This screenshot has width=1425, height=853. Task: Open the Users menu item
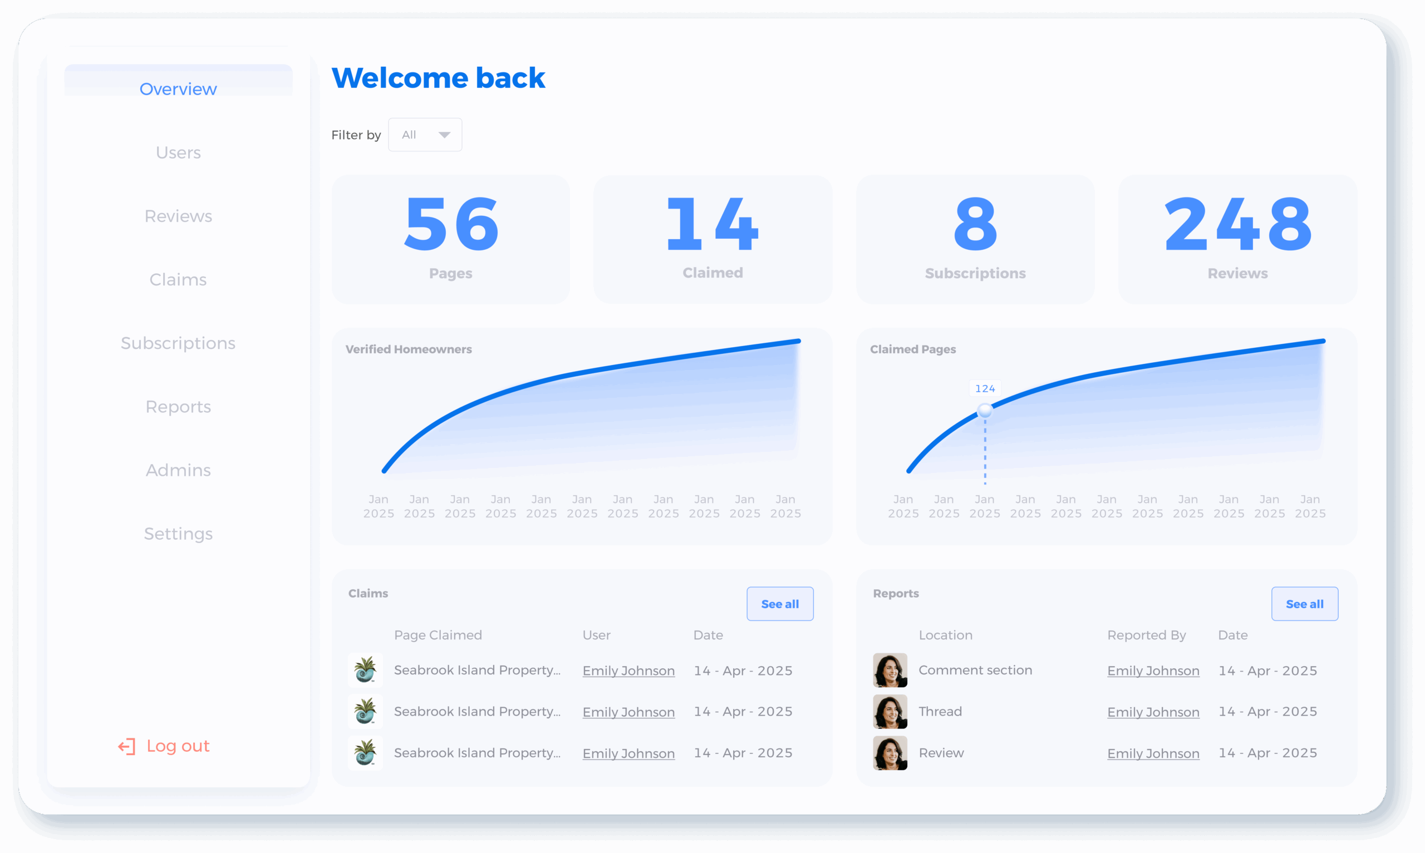(178, 152)
